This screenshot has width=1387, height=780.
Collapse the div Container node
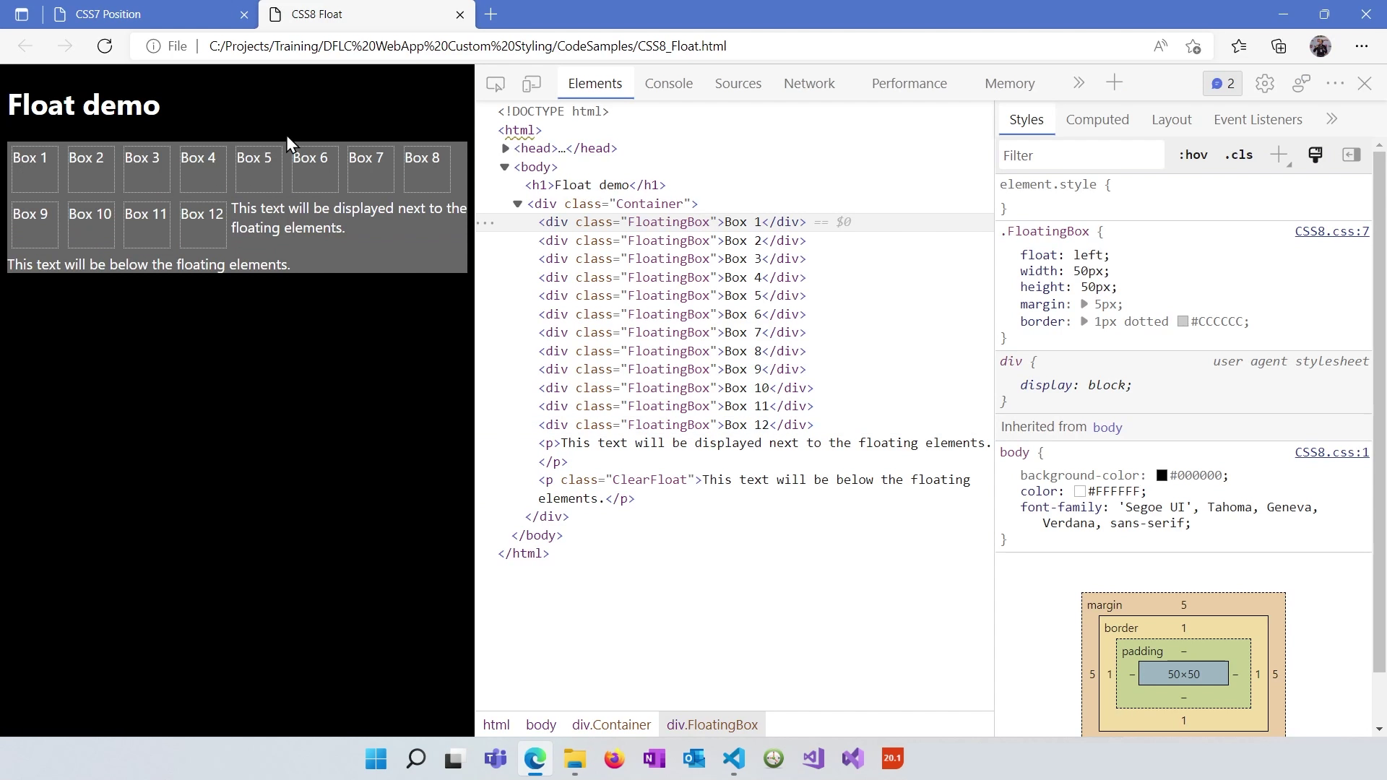click(518, 204)
